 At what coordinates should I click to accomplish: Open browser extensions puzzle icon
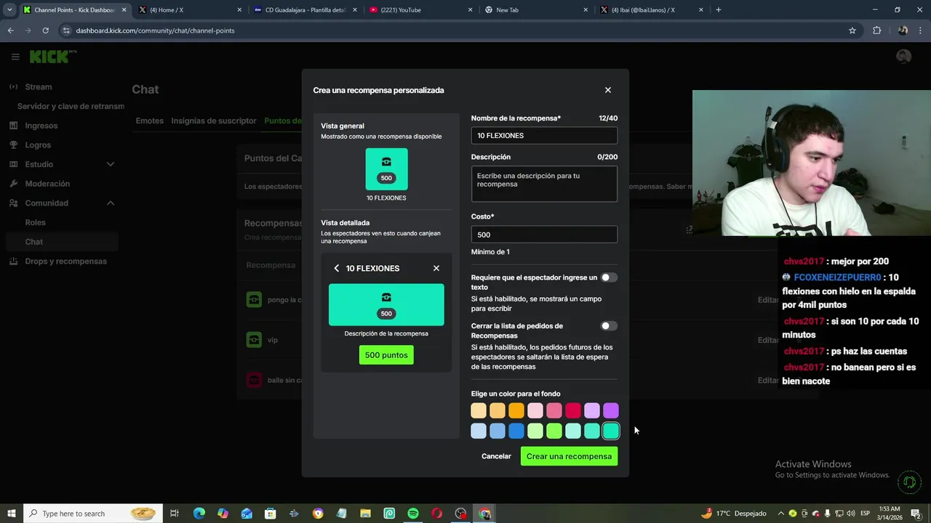pyautogui.click(x=876, y=31)
